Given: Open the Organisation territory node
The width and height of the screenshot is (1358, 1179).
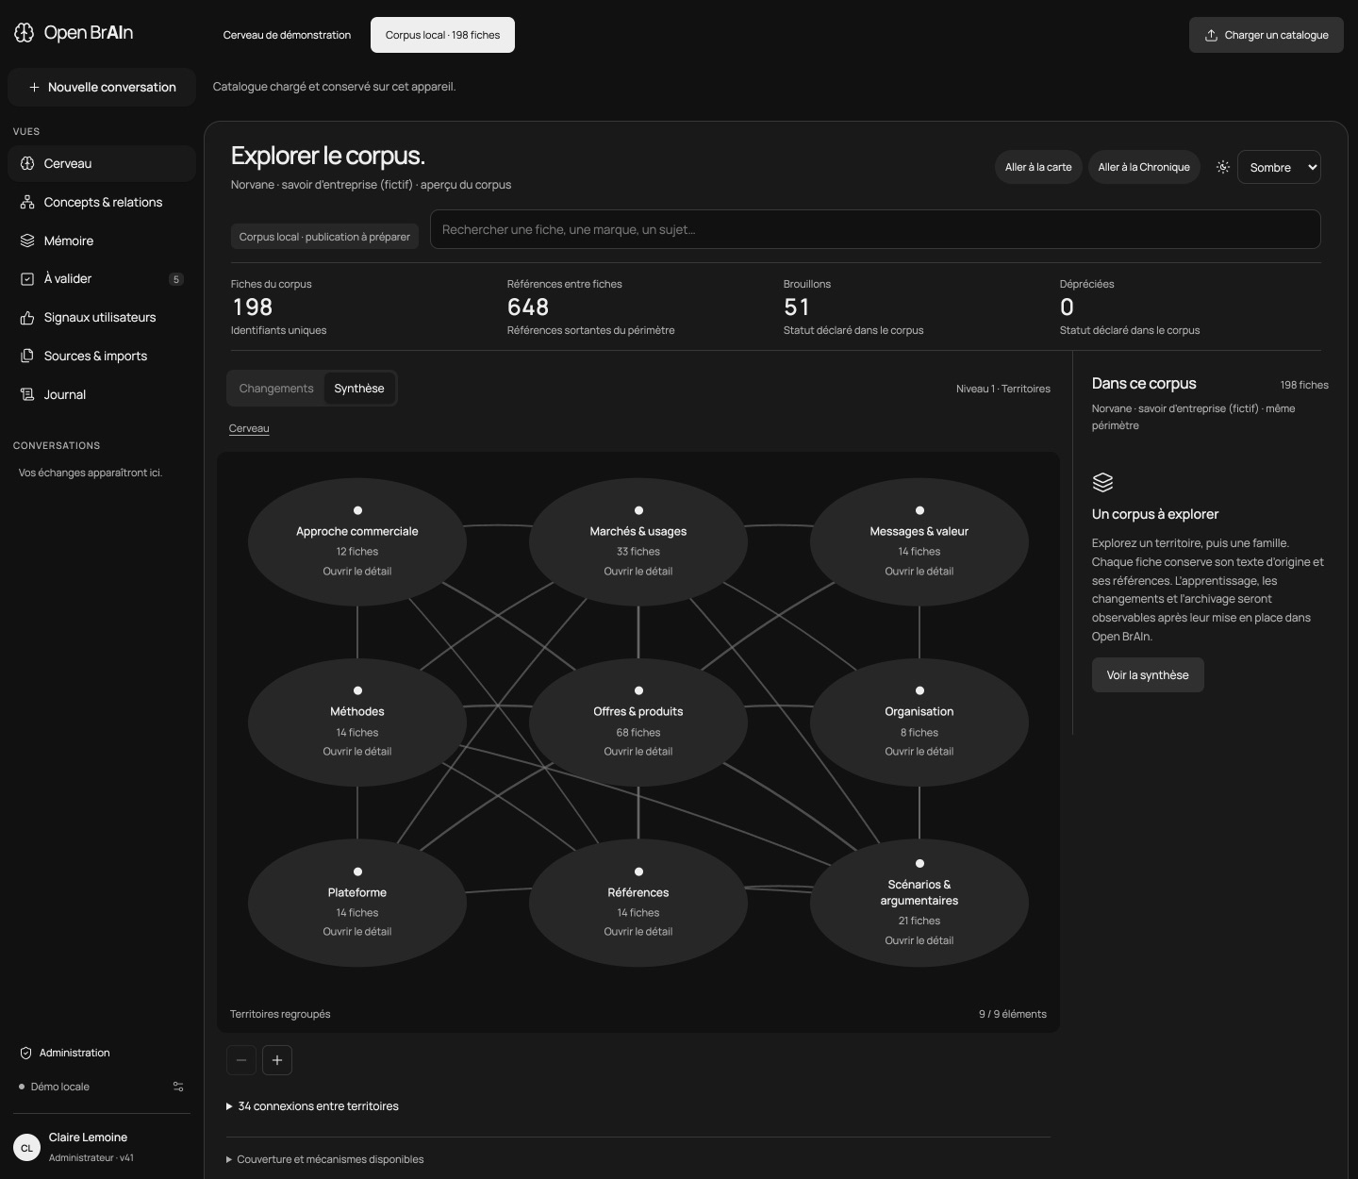Looking at the screenshot, I should tap(919, 722).
